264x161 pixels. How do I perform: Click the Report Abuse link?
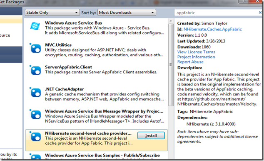pos(190,62)
